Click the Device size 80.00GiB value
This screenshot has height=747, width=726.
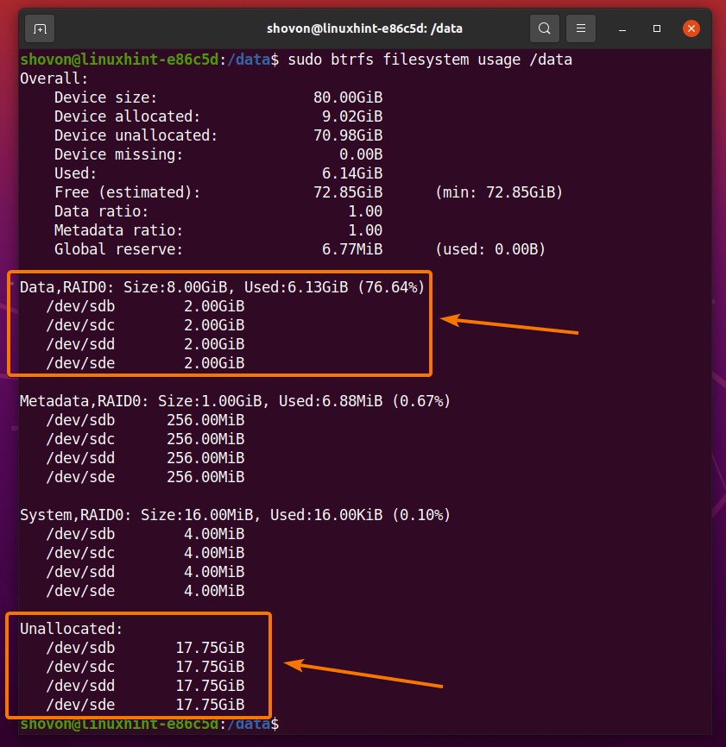(x=348, y=97)
